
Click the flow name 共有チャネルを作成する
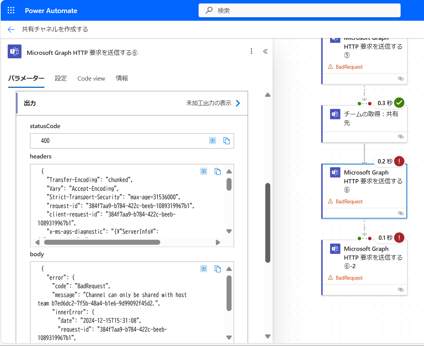[55, 29]
